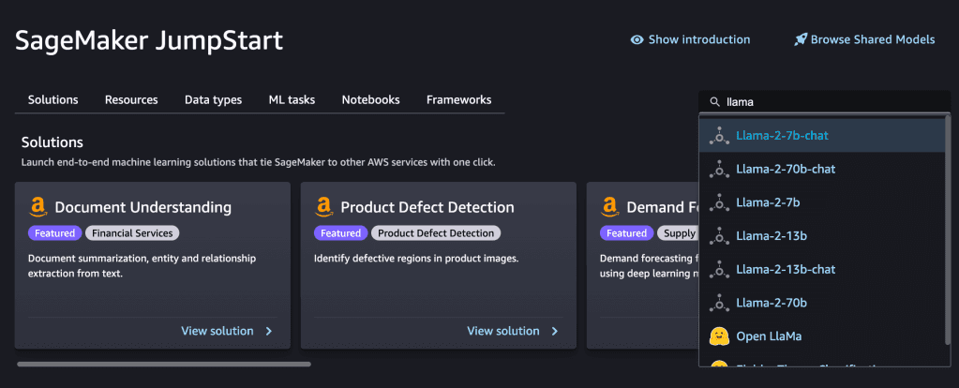This screenshot has height=388, width=959.
Task: Click Featured badge on Product Defect Detection card
Action: [340, 232]
